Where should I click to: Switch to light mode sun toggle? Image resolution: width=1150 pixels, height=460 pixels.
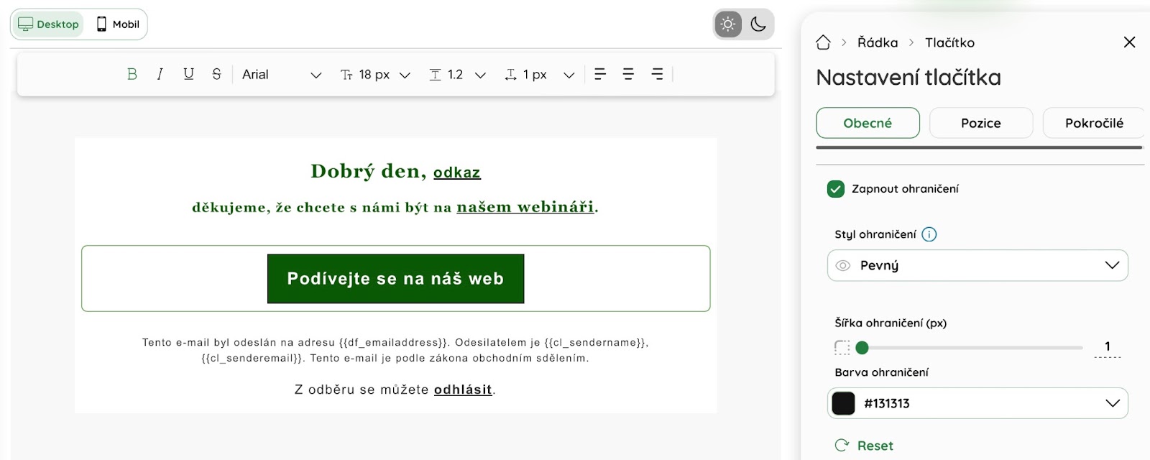728,24
